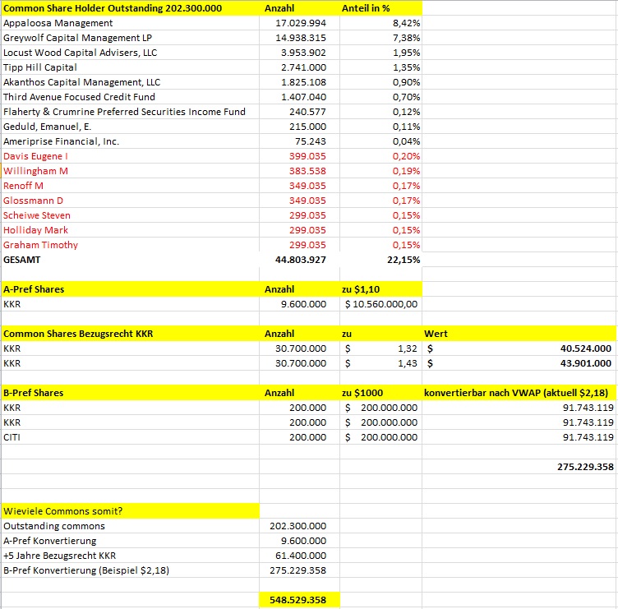Click the highlighted 548.529.358 total
The height and width of the screenshot is (609, 618).
click(297, 600)
